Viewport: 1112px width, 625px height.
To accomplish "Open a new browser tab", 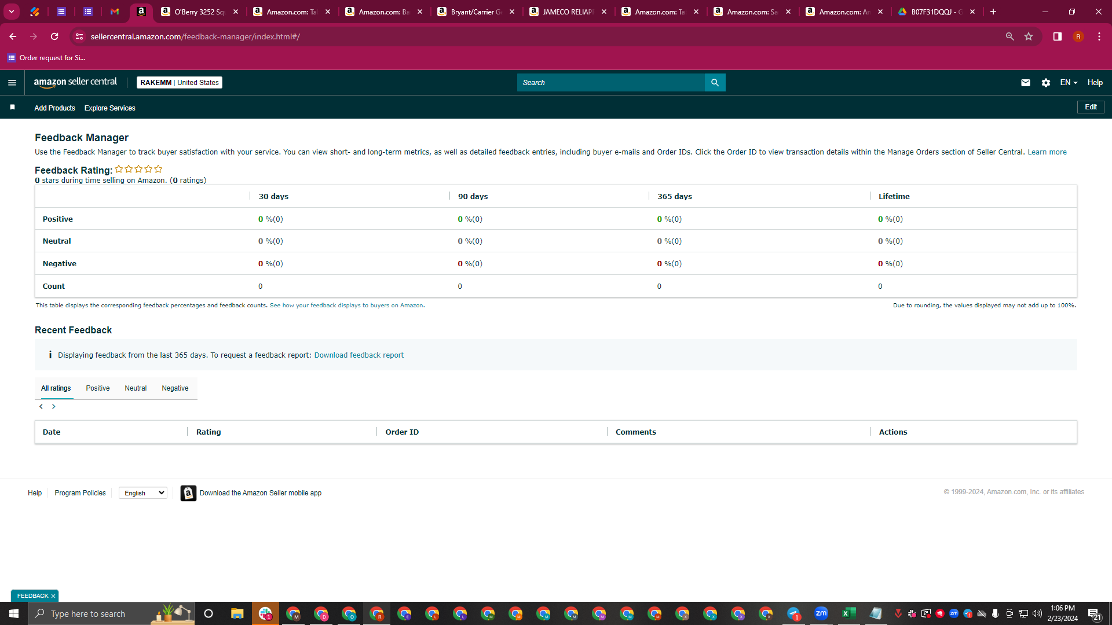I will pos(993,12).
